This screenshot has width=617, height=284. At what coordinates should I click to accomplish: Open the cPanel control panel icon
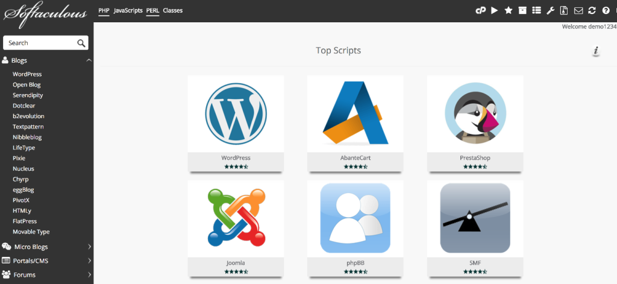pyautogui.click(x=480, y=11)
